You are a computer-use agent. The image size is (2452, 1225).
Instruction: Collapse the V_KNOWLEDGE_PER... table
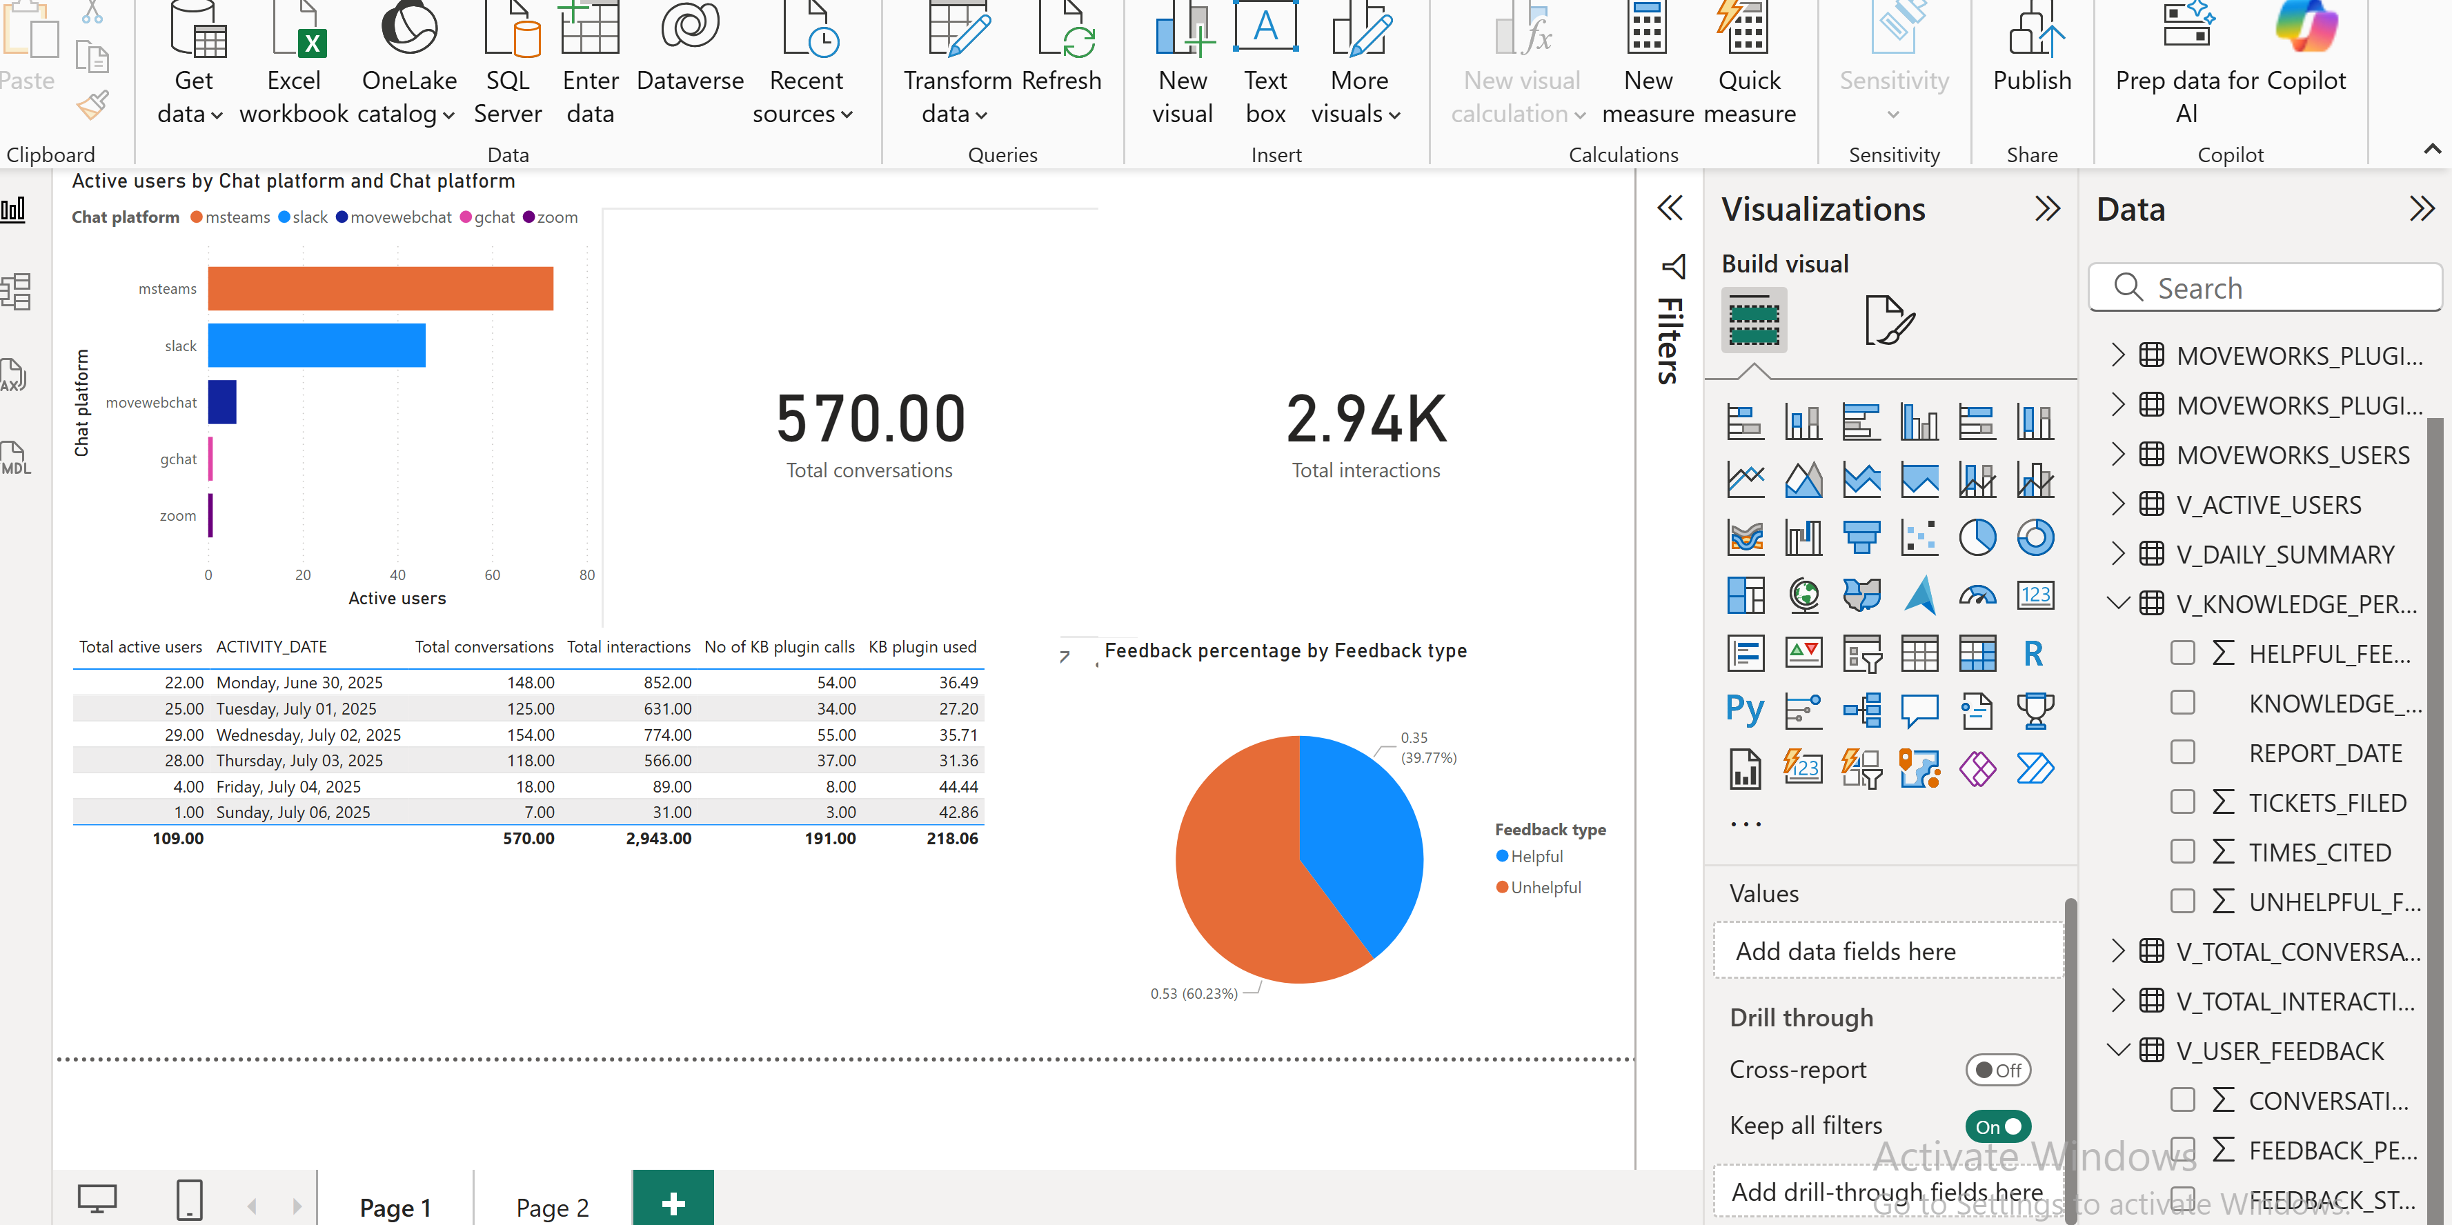[x=2117, y=603]
